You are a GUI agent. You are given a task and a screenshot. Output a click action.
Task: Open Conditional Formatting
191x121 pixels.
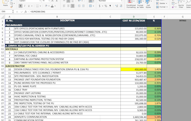(x=131, y=4)
